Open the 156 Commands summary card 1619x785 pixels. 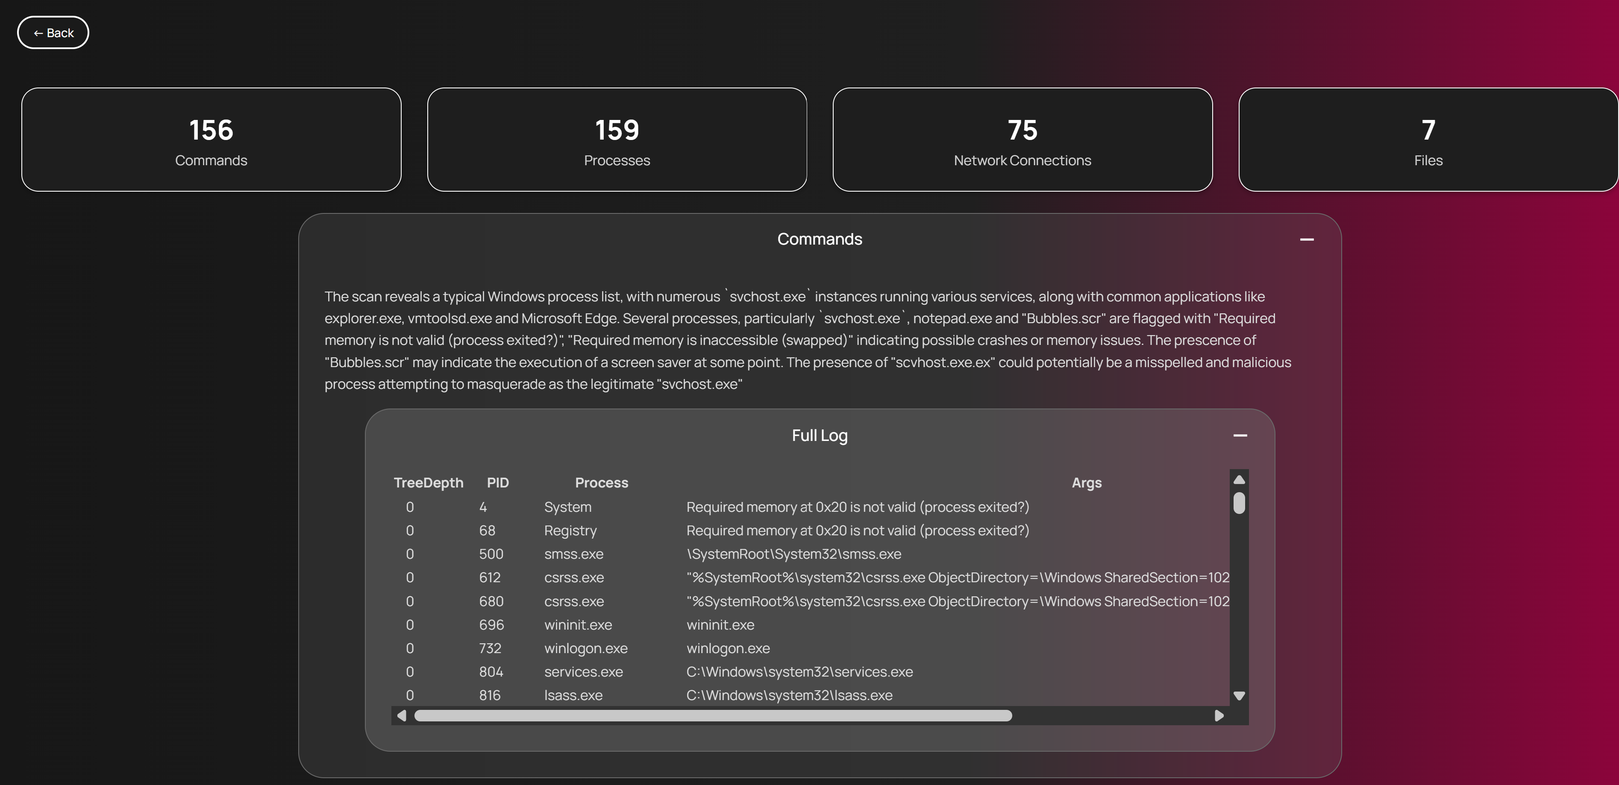(211, 140)
